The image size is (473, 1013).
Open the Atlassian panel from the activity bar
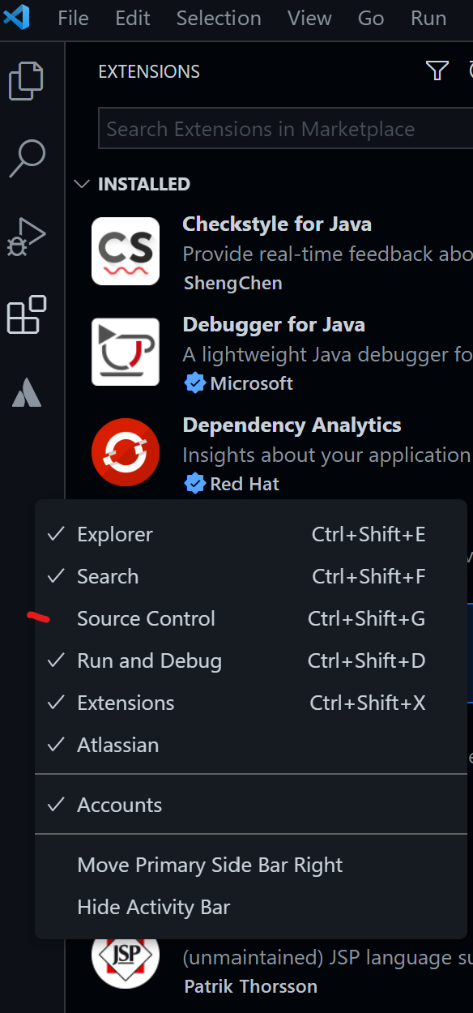click(x=27, y=393)
